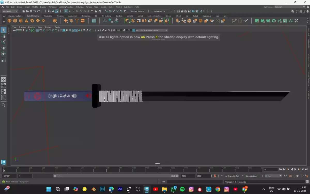Screen dimensions: 310x194
Task: Toggle playback loop button
Action: (x=285, y=176)
